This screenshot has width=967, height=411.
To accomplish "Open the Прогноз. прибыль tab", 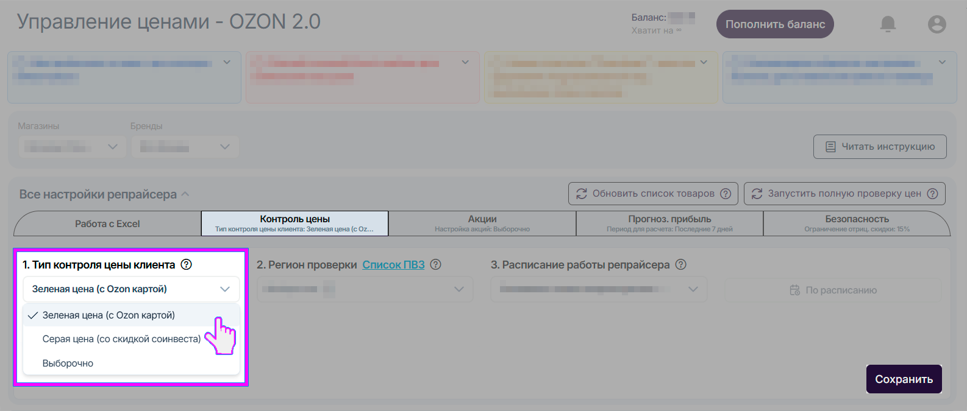I will click(x=669, y=223).
